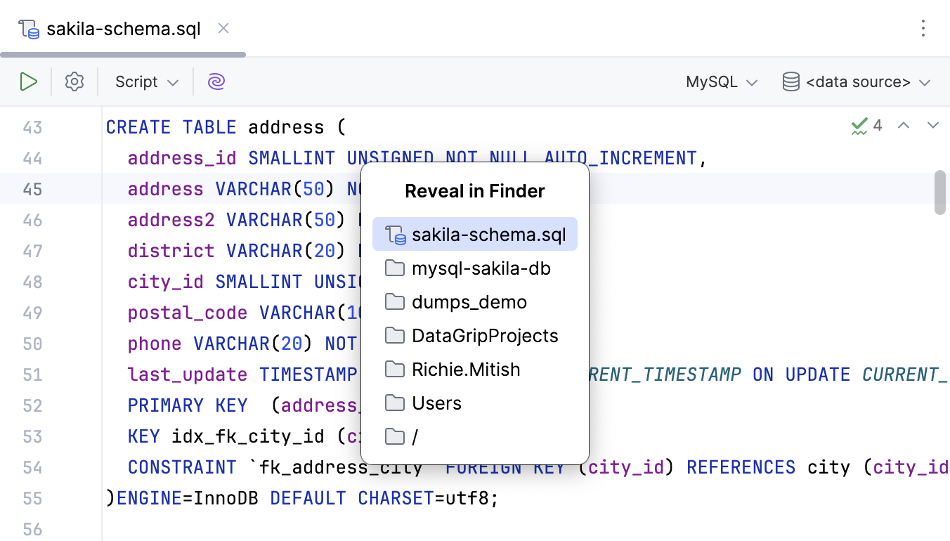Open the <data source> selector dropdown
The image size is (950, 541).
coord(857,82)
